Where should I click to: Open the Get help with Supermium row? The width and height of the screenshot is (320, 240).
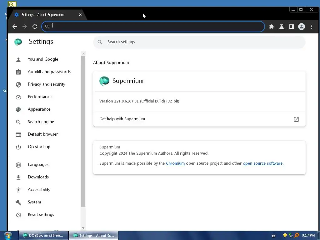point(199,119)
